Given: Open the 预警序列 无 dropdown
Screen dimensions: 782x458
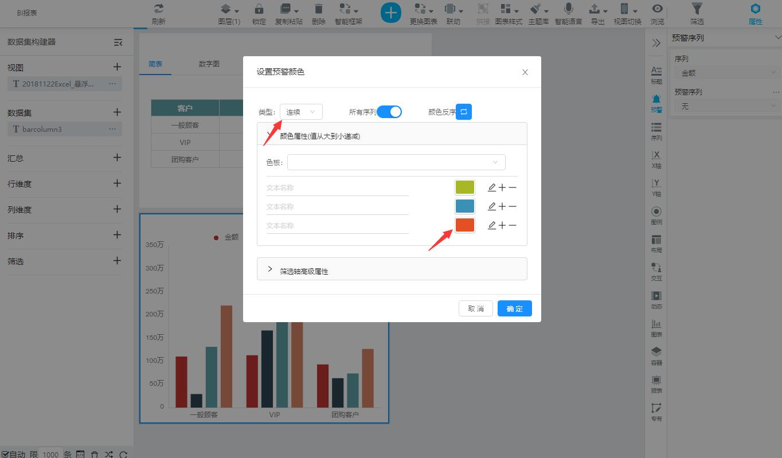Looking at the screenshot, I should (726, 106).
